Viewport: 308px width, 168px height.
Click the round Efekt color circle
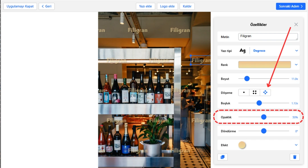242,145
